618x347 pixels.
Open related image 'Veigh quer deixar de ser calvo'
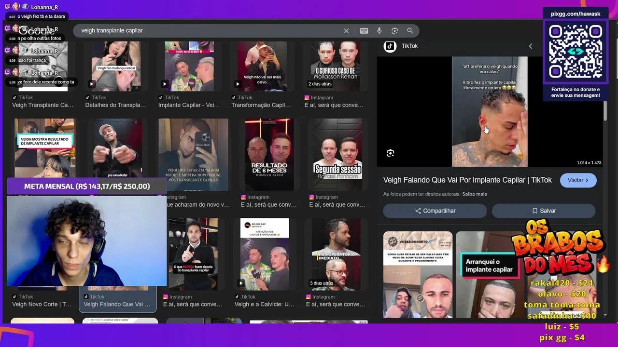click(418, 274)
